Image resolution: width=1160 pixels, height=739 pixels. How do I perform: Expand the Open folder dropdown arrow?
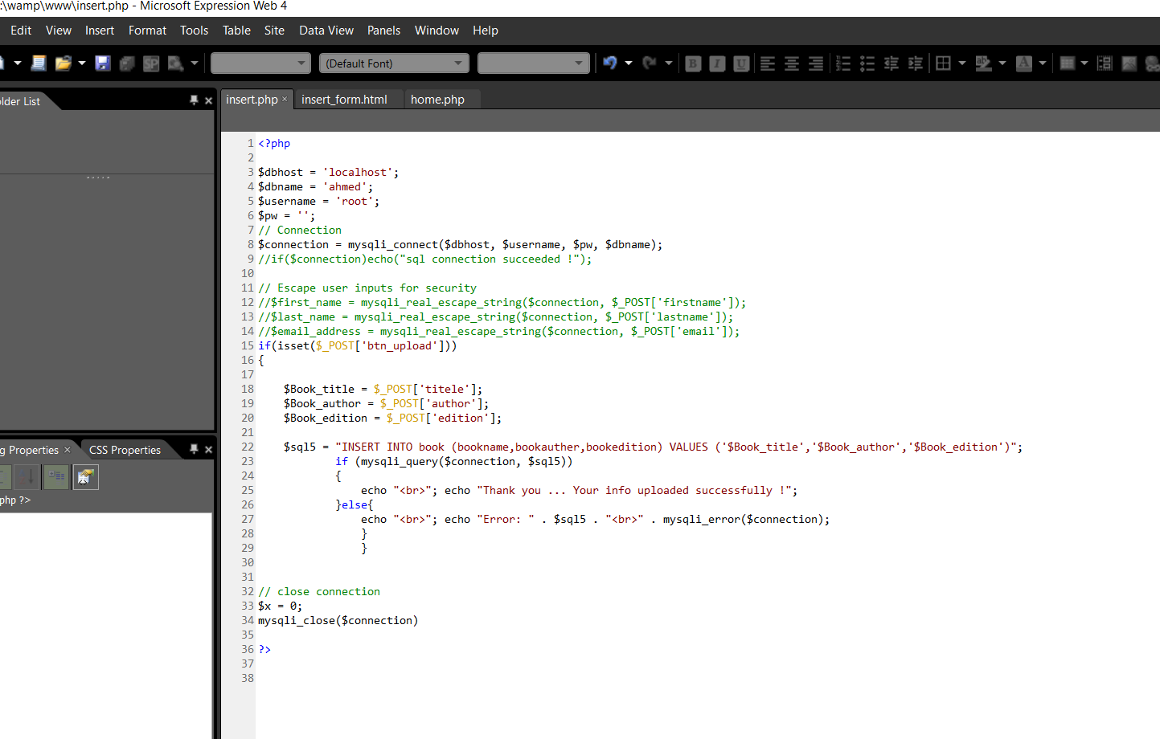coord(82,63)
